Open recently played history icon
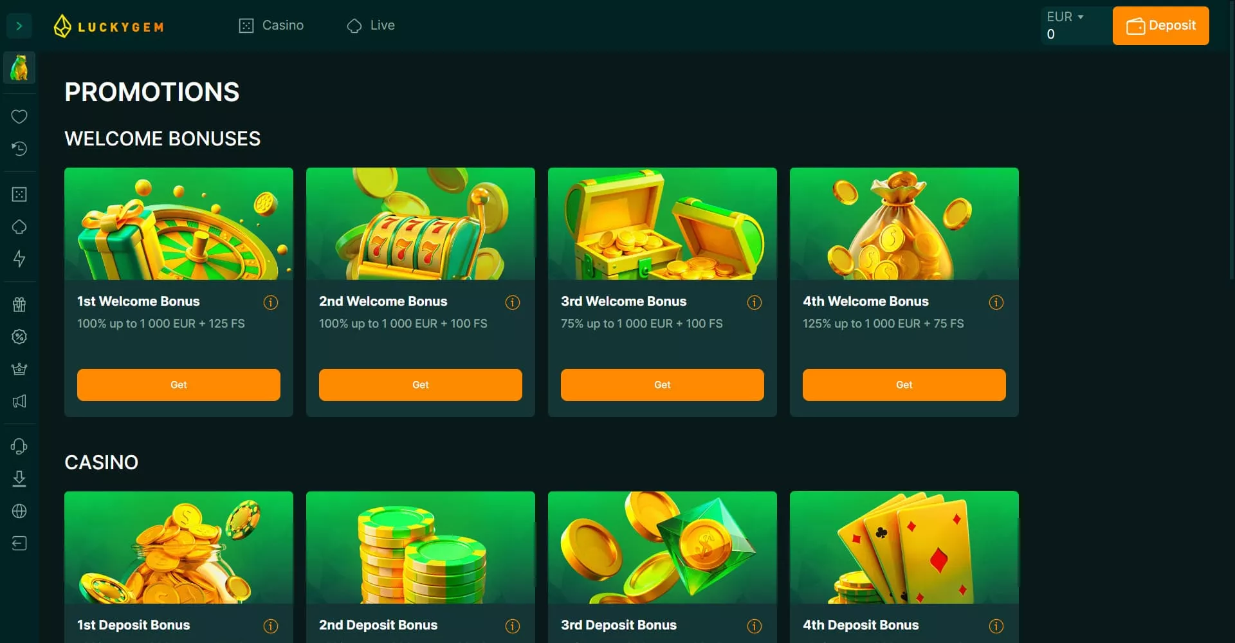The image size is (1235, 643). point(19,149)
